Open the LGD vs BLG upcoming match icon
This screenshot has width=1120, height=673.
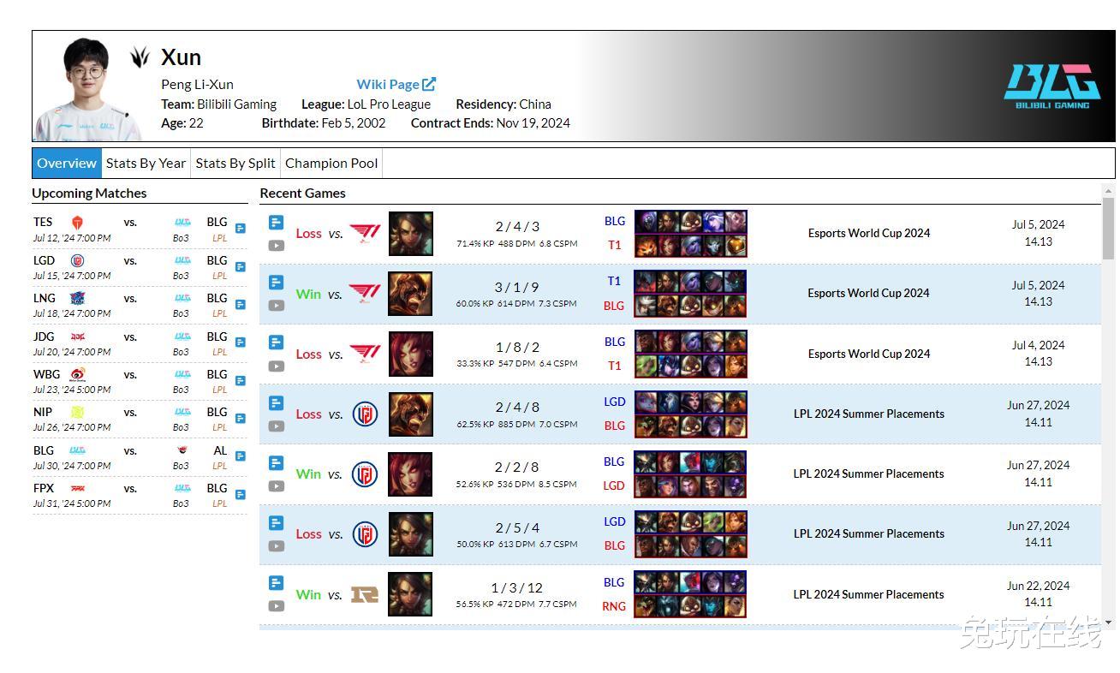point(241,267)
